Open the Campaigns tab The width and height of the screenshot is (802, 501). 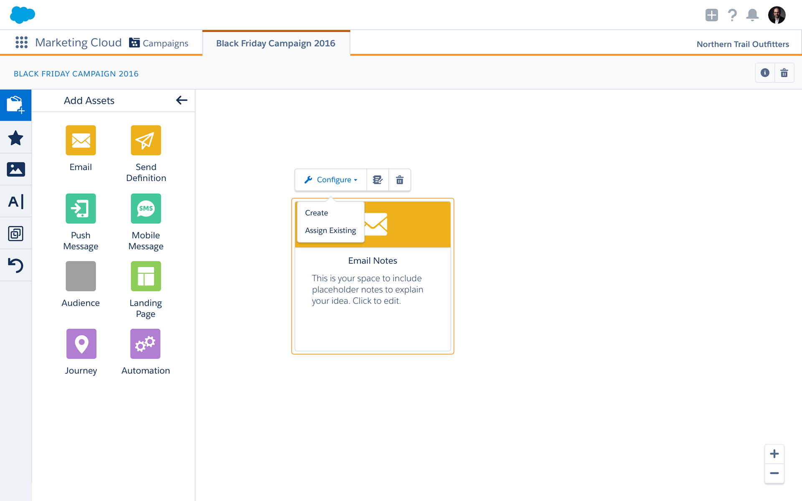[159, 43]
